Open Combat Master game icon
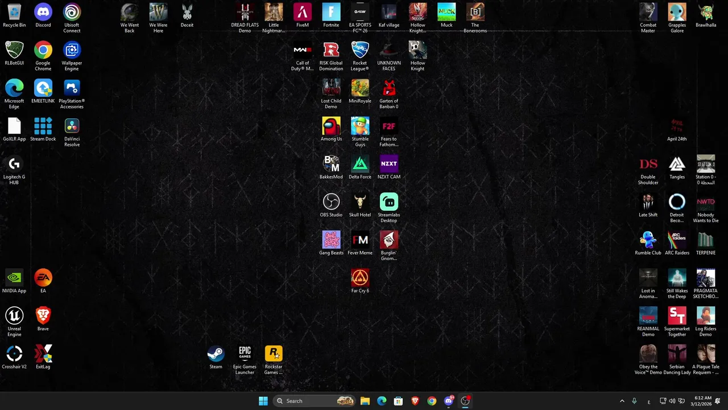Viewport: 728px width, 410px height. point(648,18)
